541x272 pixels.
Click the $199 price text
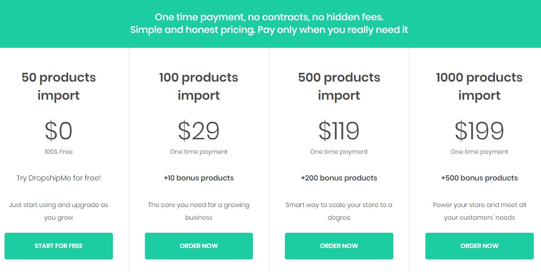click(479, 131)
